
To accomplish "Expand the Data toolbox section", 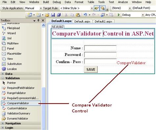I will 3,74.
